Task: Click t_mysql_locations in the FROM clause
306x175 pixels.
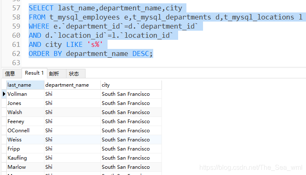Action: (x=259, y=17)
